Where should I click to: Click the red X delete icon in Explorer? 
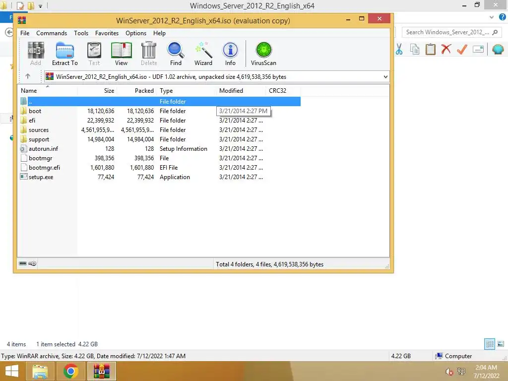pyautogui.click(x=446, y=49)
